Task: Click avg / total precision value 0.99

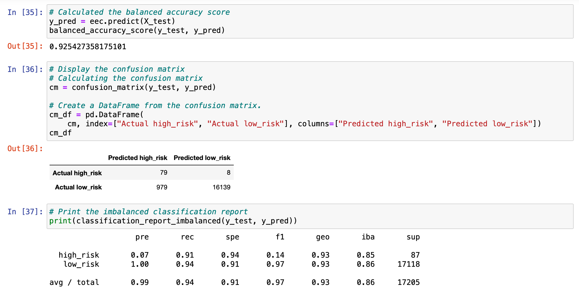Action: coord(140,283)
